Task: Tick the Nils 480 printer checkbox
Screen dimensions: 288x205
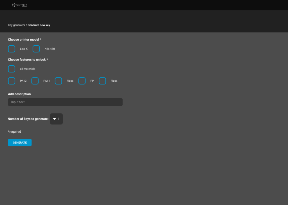Action: click(x=36, y=49)
